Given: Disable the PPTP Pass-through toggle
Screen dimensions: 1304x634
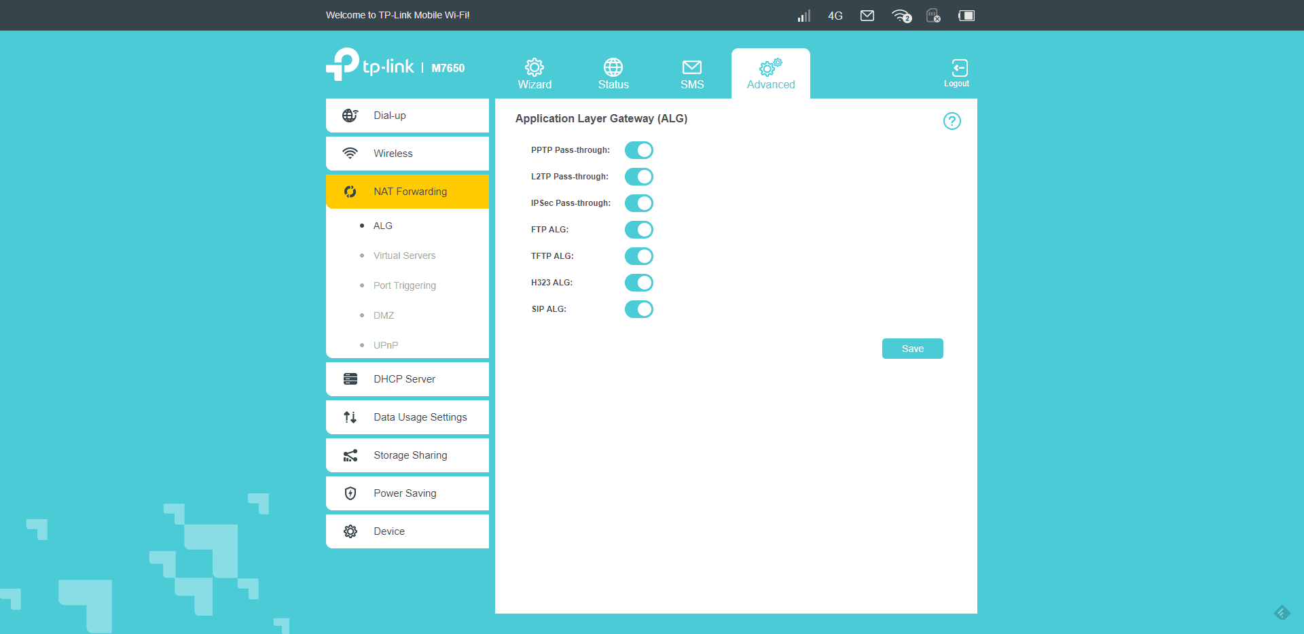Looking at the screenshot, I should [x=638, y=150].
